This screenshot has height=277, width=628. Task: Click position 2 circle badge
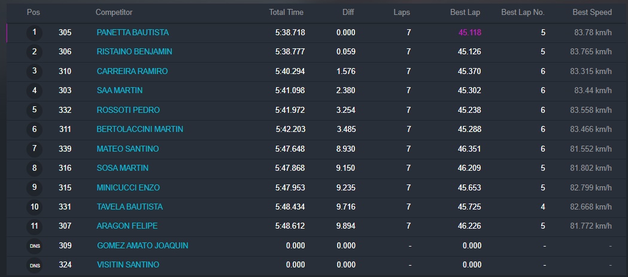[x=34, y=52]
